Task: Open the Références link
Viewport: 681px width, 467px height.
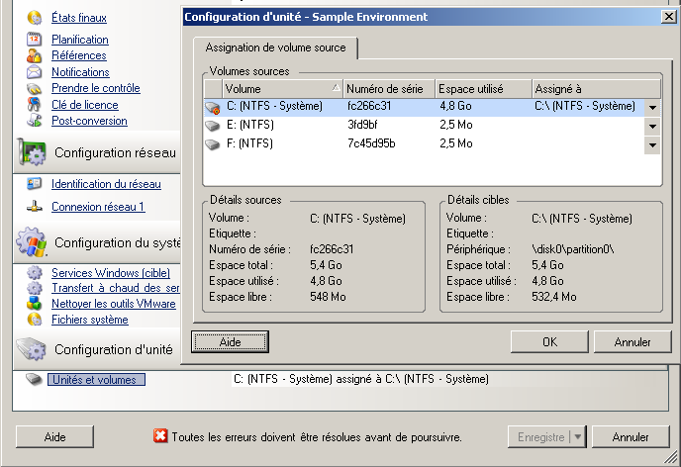Action: 78,55
